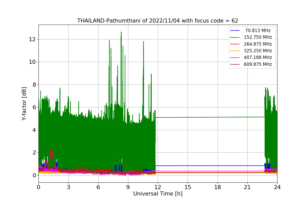Click the y-axis tick label '4'
Screen dimensions: 308x205
click(34, 130)
